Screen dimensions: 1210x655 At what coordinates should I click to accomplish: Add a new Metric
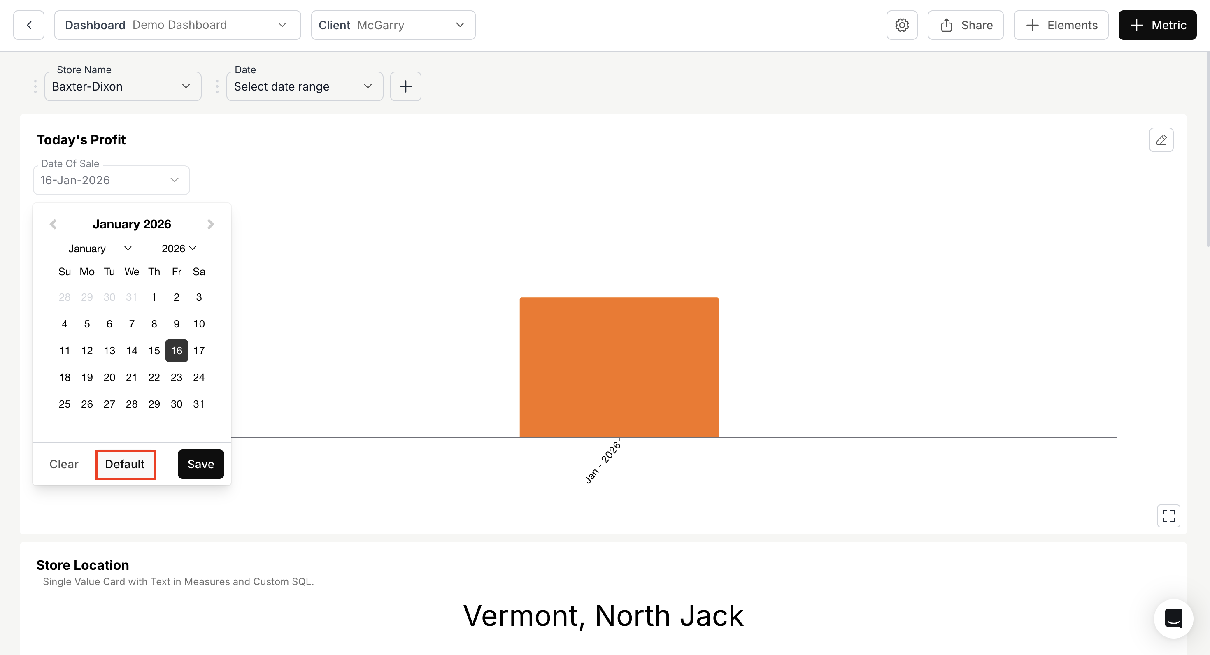[1157, 25]
